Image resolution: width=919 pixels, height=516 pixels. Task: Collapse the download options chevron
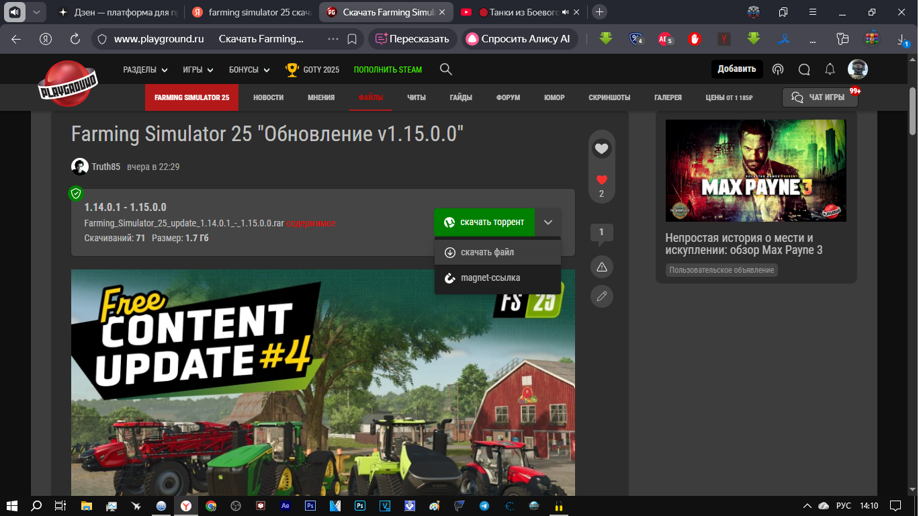(548, 222)
